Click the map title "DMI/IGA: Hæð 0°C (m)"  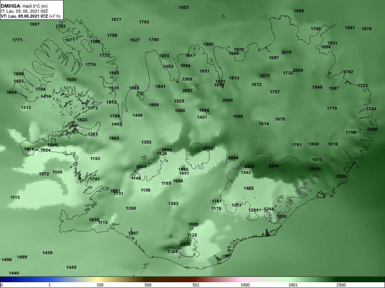[25, 6]
